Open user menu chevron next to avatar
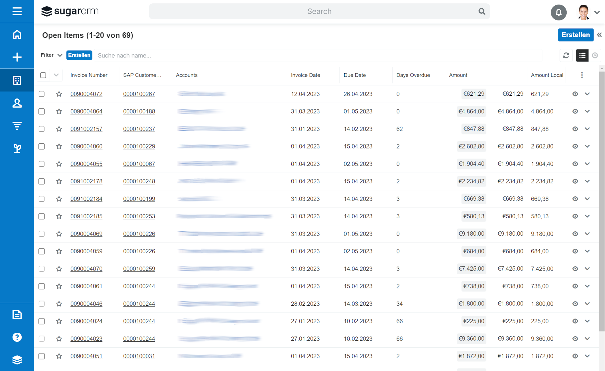Viewport: 605px width, 371px height. tap(597, 12)
